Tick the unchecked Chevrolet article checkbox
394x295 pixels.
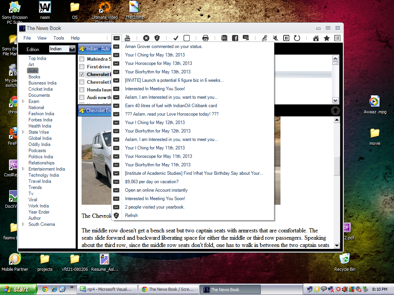[82, 82]
